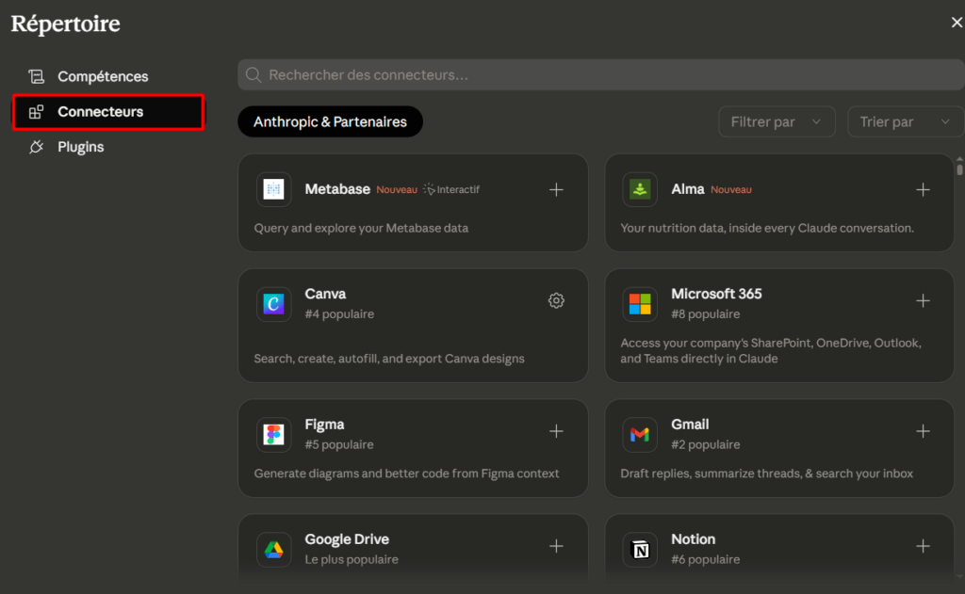Screen dimensions: 965x594
Task: Click the Plugins plug icon
Action: pyautogui.click(x=37, y=147)
